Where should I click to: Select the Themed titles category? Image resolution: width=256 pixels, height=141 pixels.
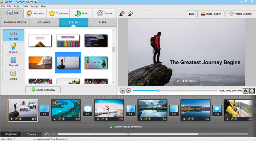coord(13,61)
